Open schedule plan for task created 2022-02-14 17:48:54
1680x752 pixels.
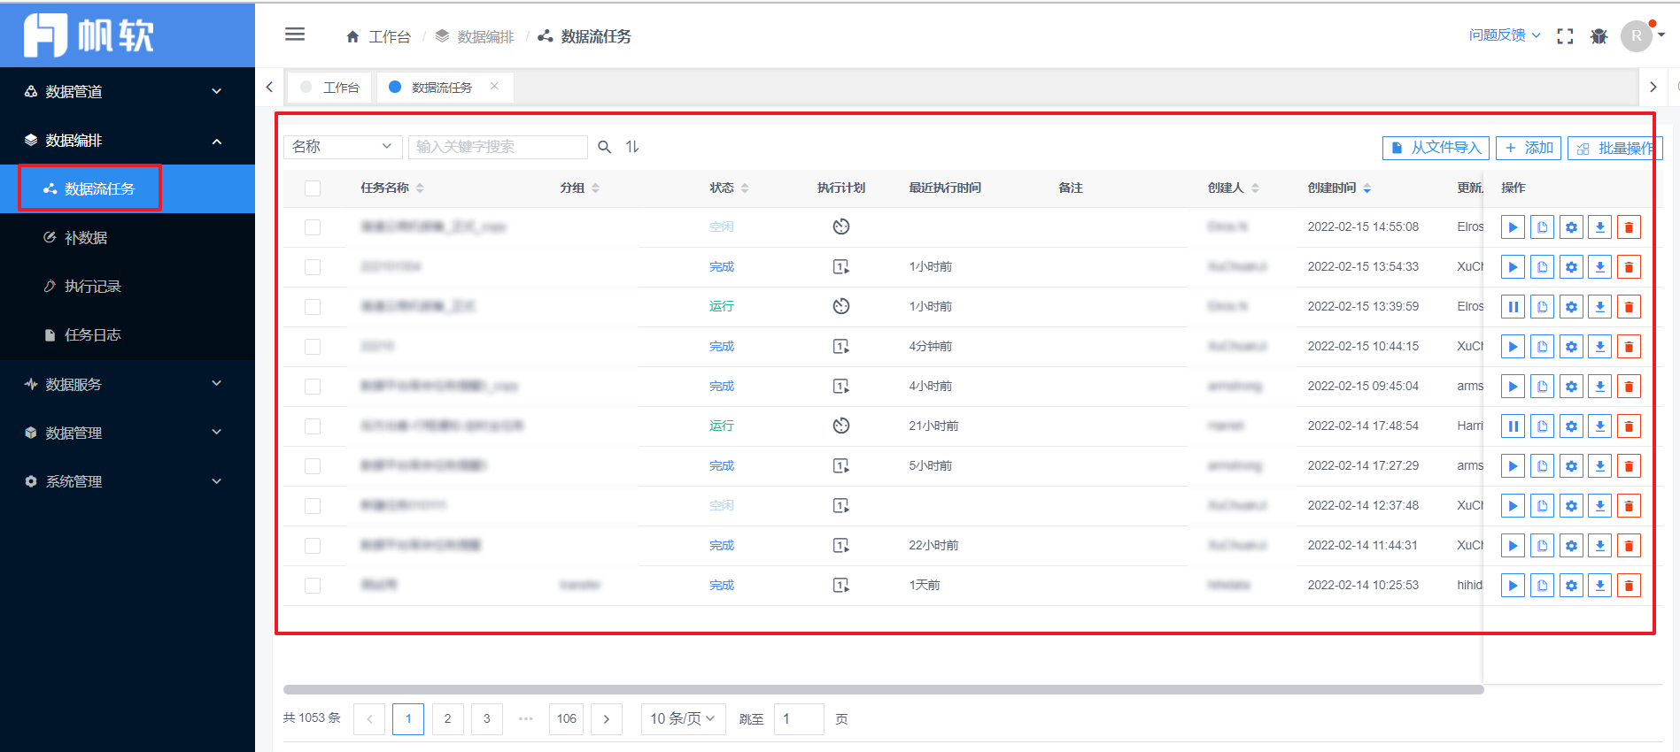tap(841, 426)
